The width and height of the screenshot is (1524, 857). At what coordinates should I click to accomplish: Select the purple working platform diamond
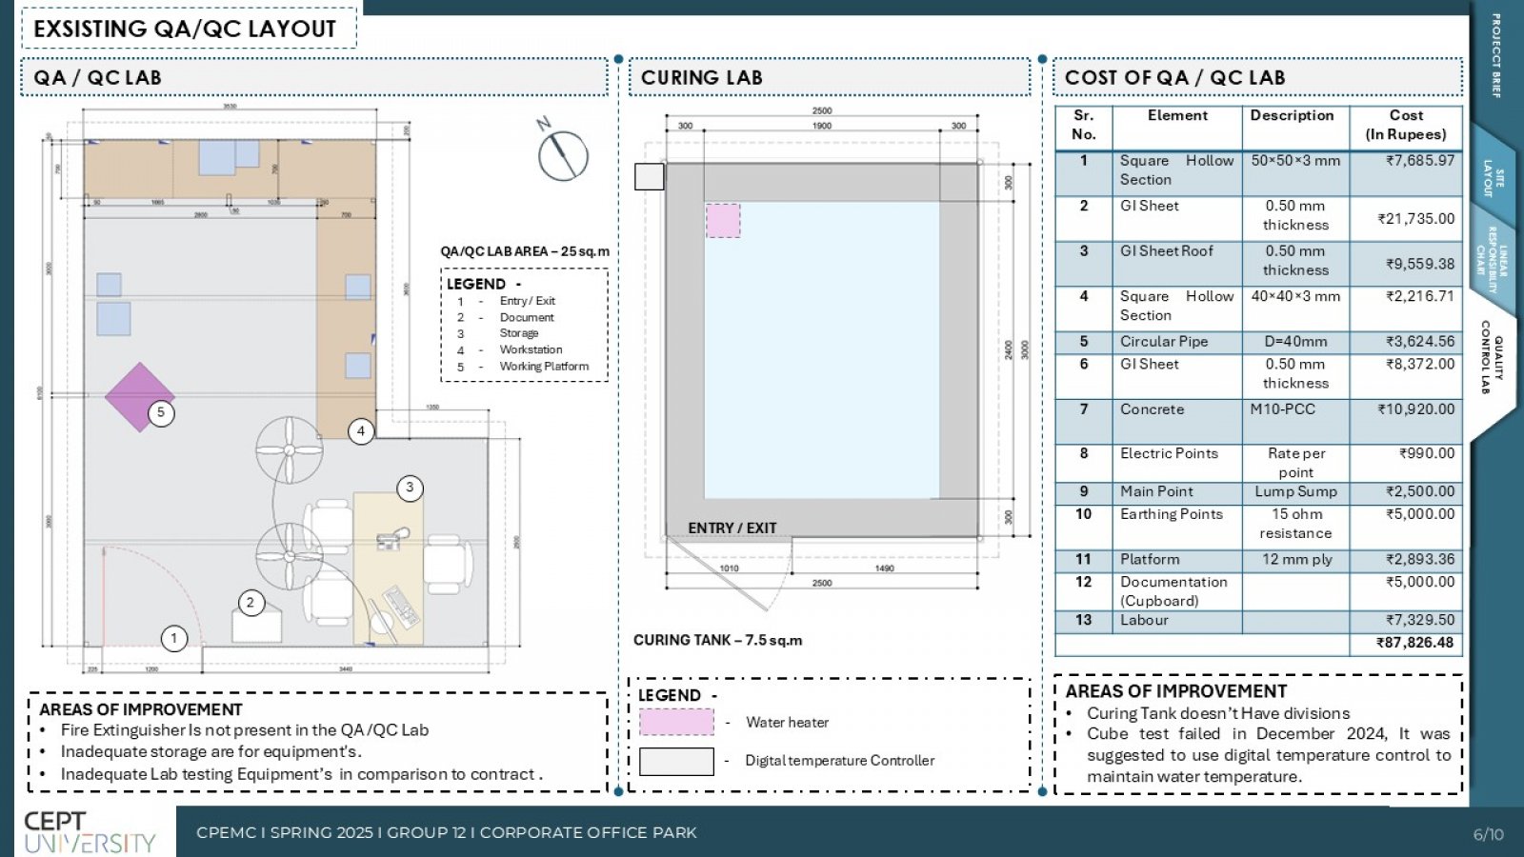click(140, 397)
